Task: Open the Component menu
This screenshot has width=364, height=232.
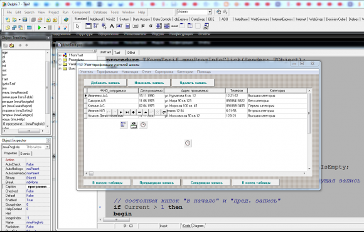Action: (x=81, y=13)
